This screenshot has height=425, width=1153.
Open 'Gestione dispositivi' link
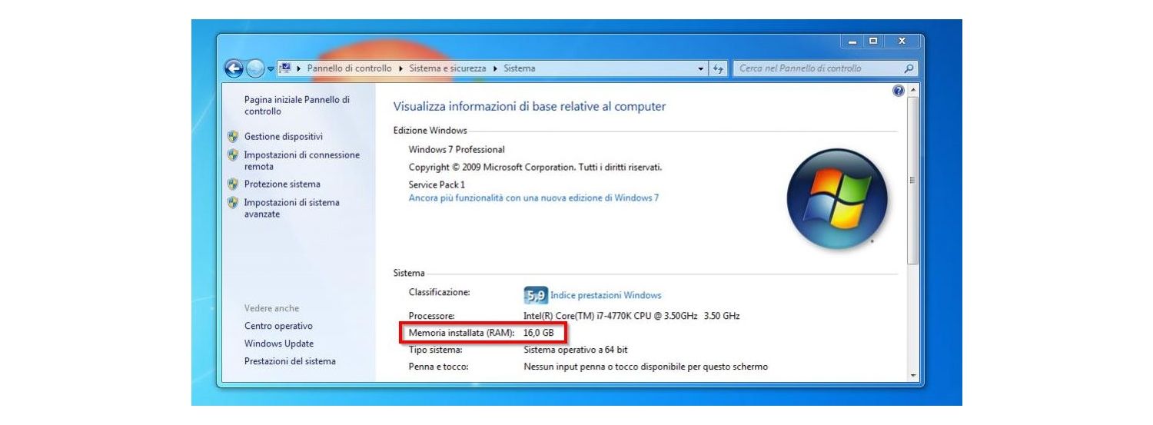tap(283, 136)
